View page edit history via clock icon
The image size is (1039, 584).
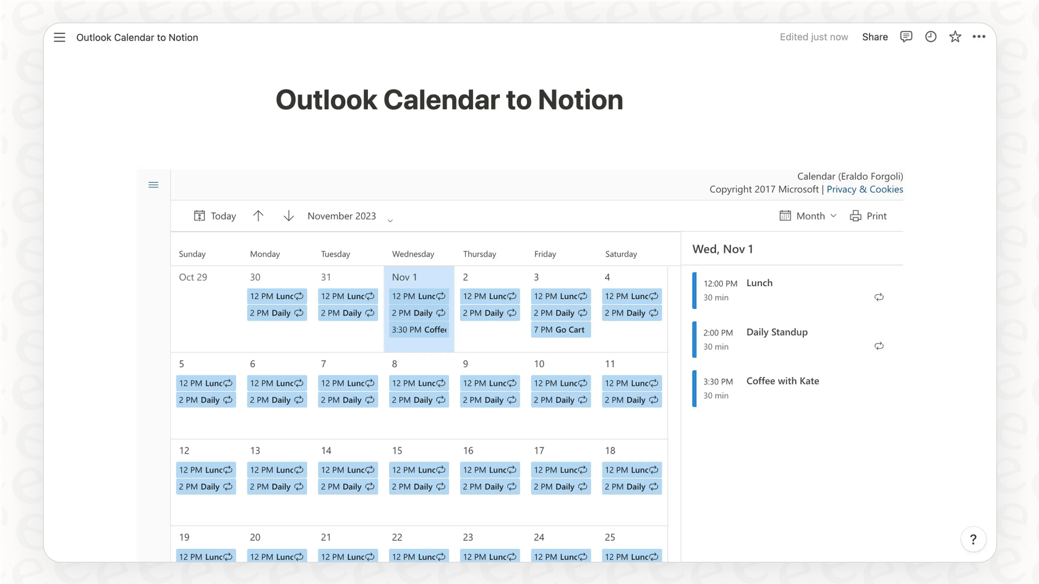point(930,36)
